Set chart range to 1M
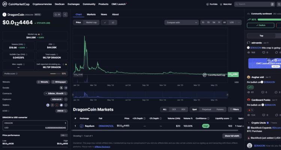The width and height of the screenshot is (281, 150). 214,22
